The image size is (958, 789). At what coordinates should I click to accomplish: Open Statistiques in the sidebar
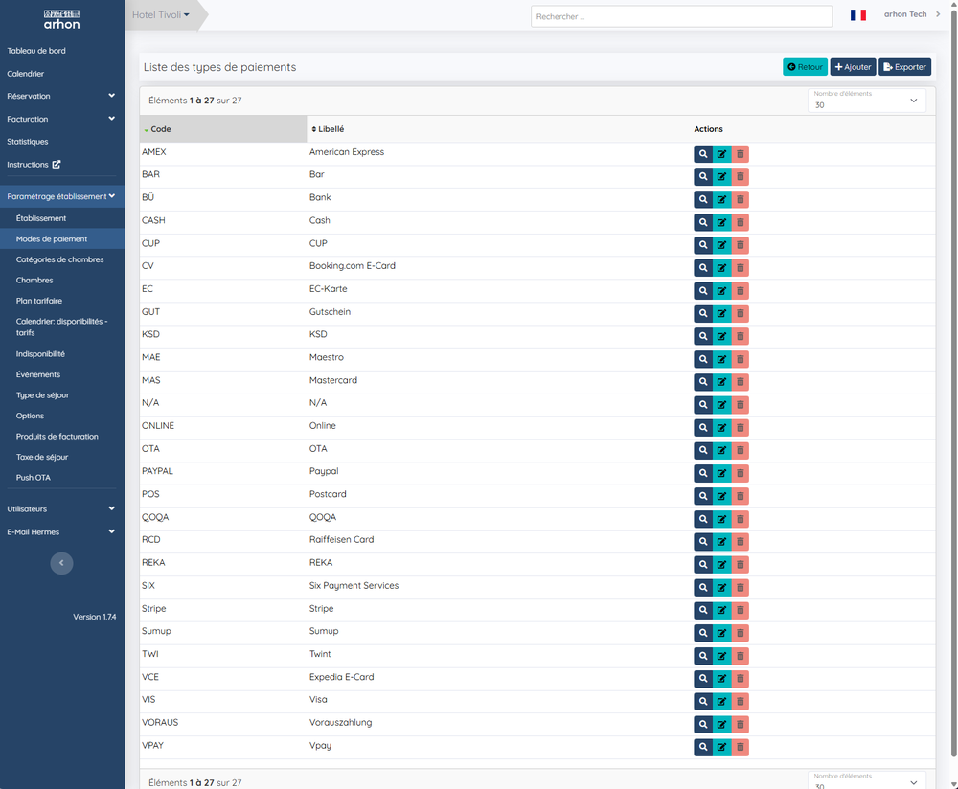coord(28,142)
